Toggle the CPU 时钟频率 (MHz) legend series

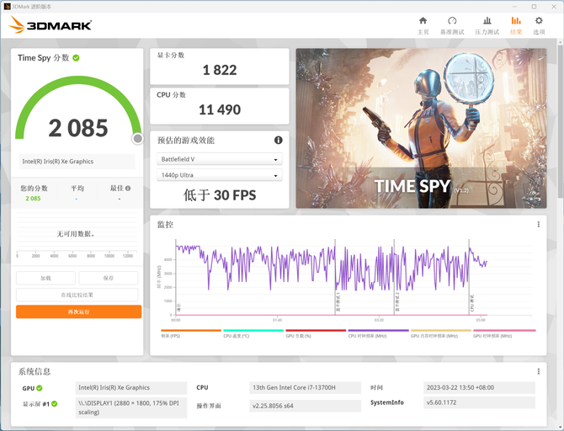[x=379, y=333]
